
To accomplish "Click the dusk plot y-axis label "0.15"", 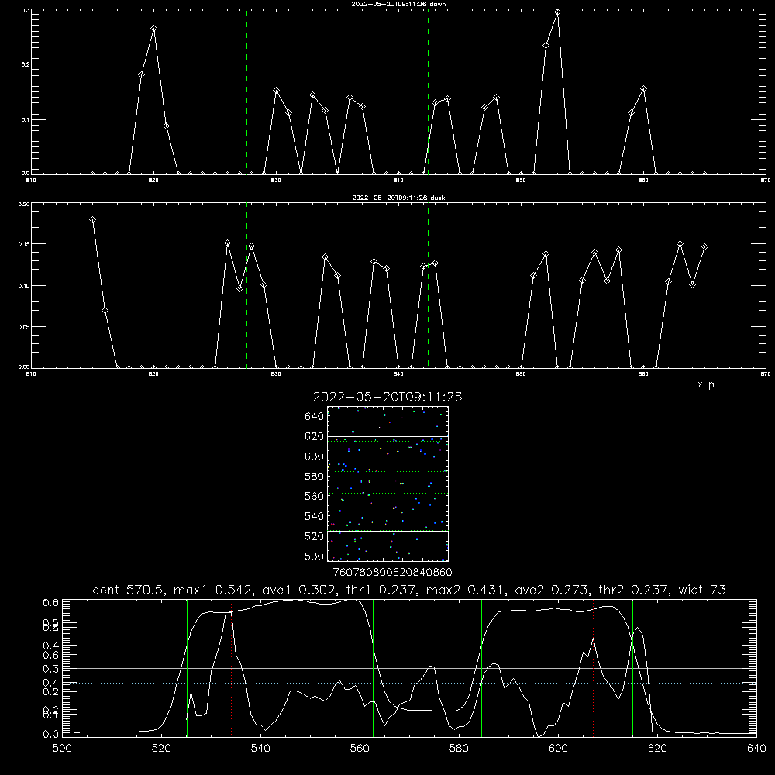I will (x=23, y=244).
